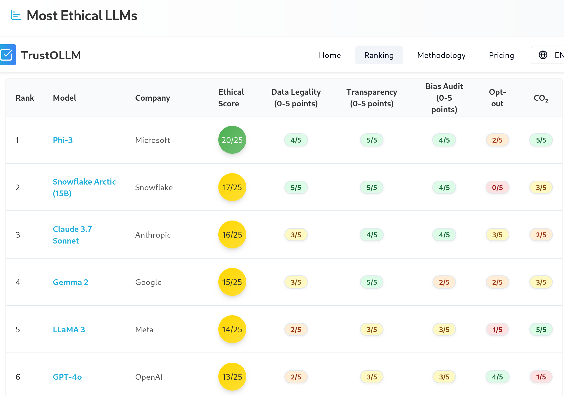The height and width of the screenshot is (396, 564).
Task: Click the Most Ethical LLMs page title
Action: pyautogui.click(x=82, y=15)
